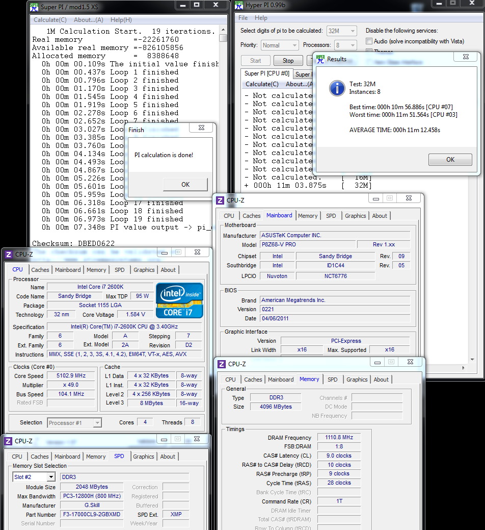This screenshot has height=530, width=485.
Task: Click the CAS# Latency value 9.0 clocks
Action: coord(339,456)
